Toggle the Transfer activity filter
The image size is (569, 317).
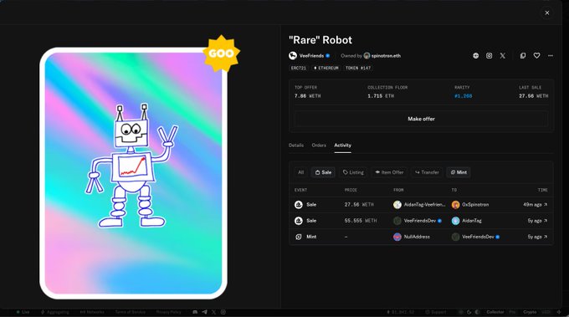click(427, 172)
